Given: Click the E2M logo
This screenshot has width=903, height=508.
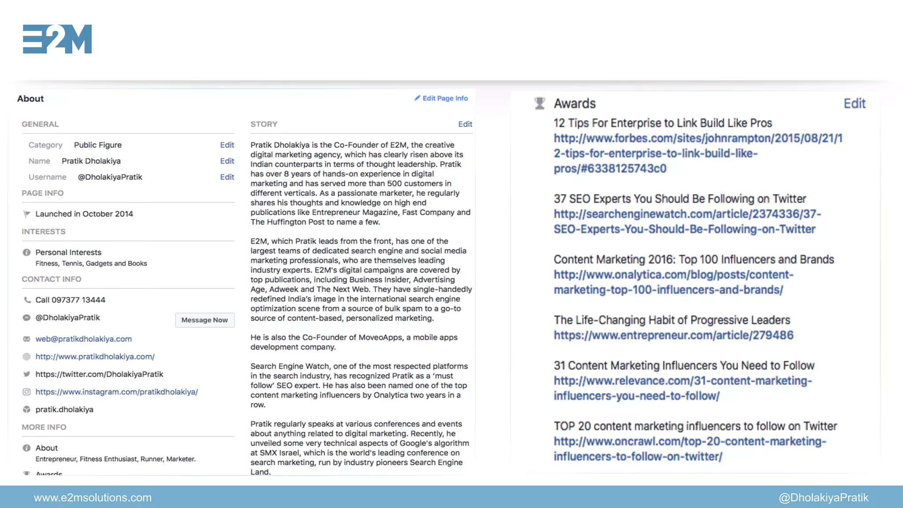Looking at the screenshot, I should tap(57, 39).
